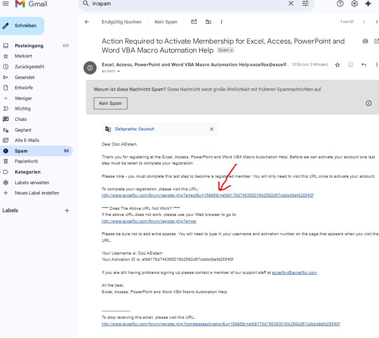Click Zielsprache: Deutsch link

(134, 129)
